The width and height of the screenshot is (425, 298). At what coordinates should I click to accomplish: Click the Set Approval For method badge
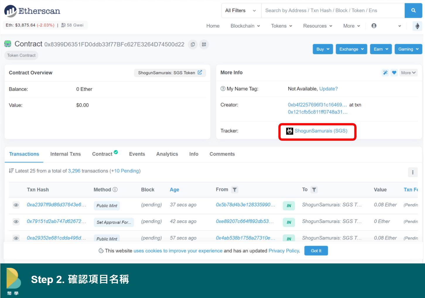tap(114, 222)
